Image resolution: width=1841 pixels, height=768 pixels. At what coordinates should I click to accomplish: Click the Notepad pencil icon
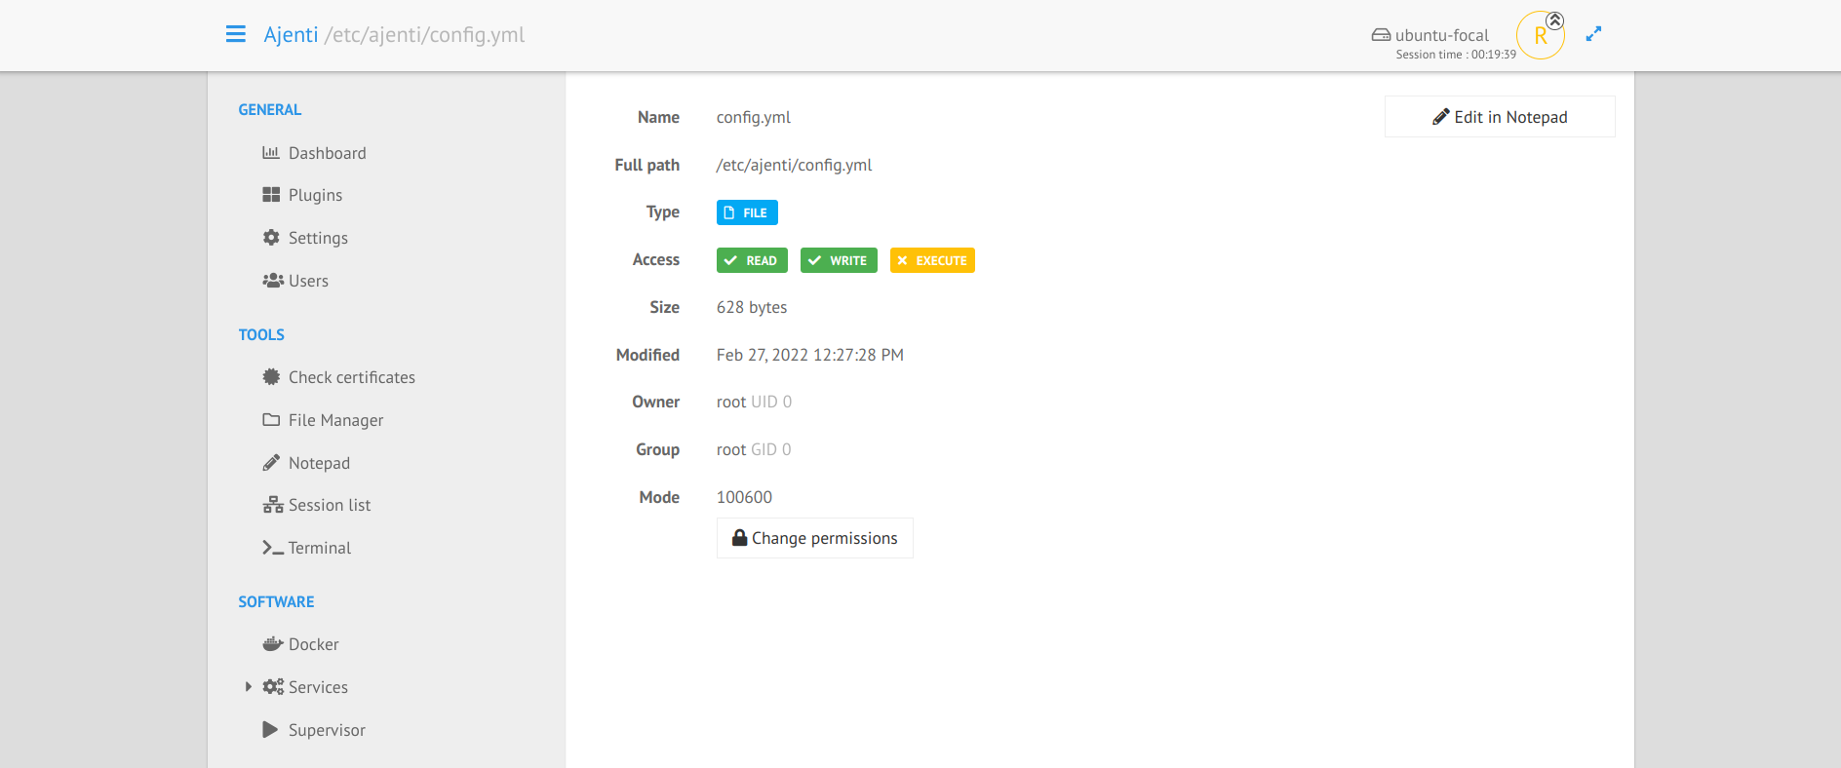[271, 463]
